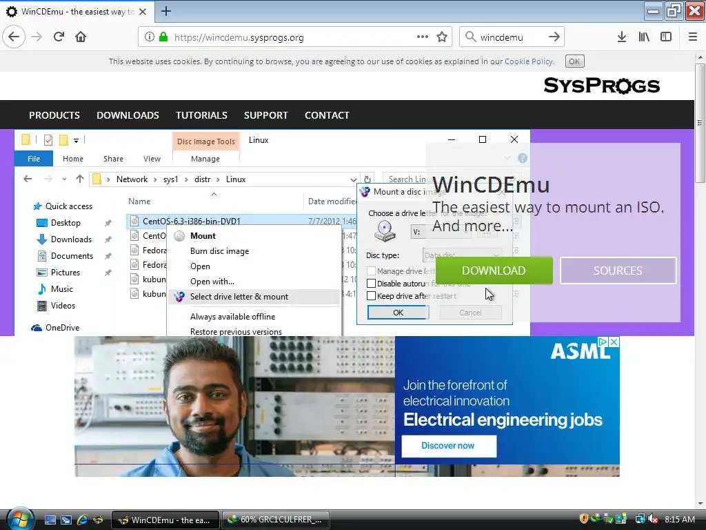This screenshot has width=706, height=530.
Task: Click the ASML logo in advertisement
Action: point(580,351)
